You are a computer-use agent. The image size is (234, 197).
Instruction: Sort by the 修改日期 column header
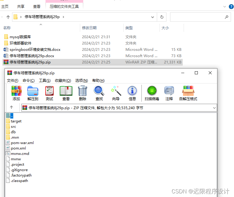pos(89,28)
